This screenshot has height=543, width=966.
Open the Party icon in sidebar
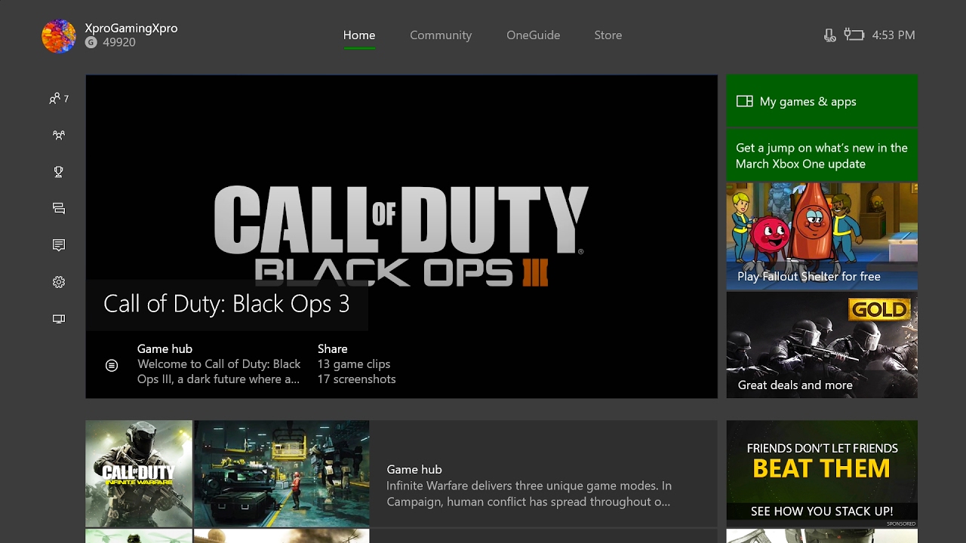click(x=59, y=135)
